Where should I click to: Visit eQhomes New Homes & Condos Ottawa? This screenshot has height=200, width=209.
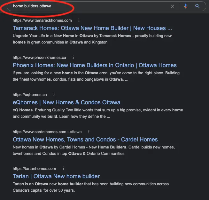66,103
